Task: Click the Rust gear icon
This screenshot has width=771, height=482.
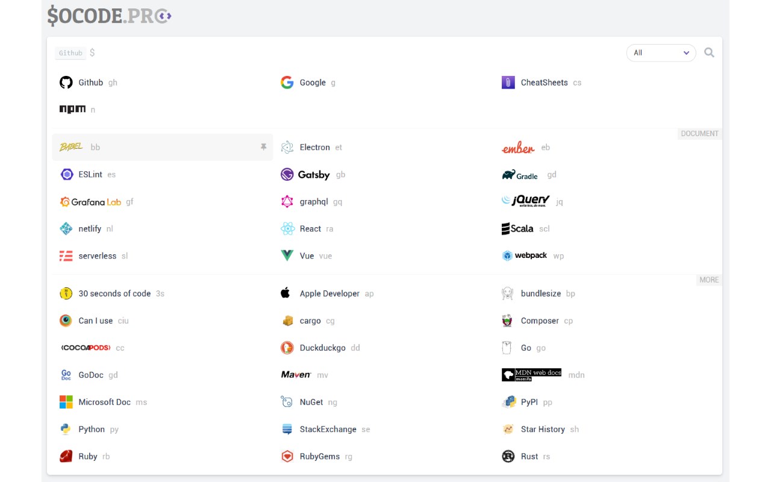Action: coord(508,456)
